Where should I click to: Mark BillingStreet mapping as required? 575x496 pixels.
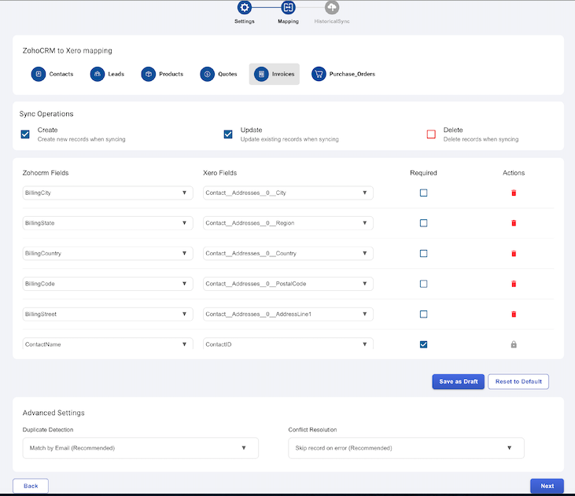pos(423,314)
